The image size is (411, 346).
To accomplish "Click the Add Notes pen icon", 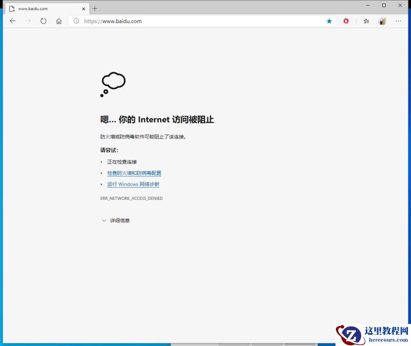I will pos(382,21).
